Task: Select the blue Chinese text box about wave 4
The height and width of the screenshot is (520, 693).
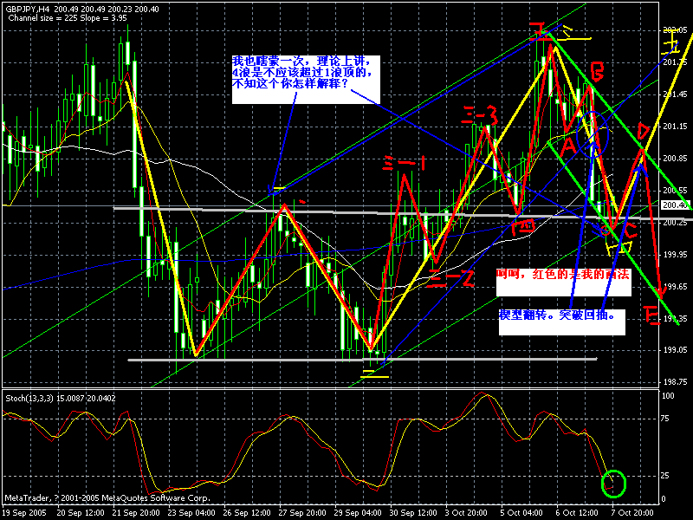Action: tap(306, 80)
